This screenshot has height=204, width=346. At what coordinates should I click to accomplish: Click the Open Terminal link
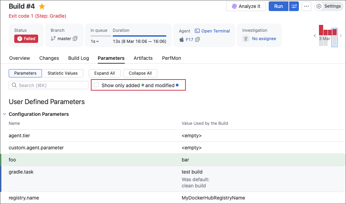click(x=212, y=31)
